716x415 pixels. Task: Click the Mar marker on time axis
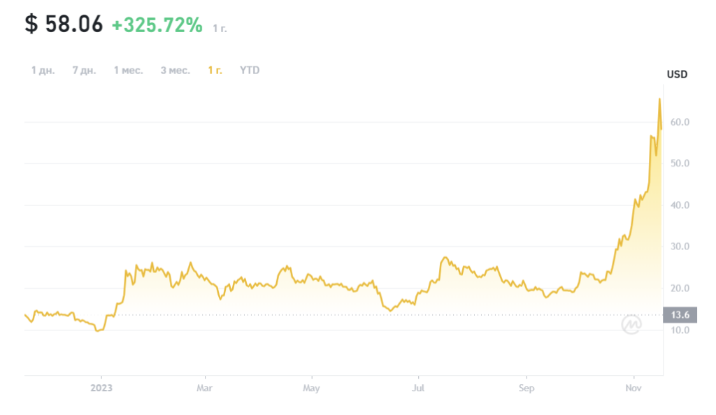(203, 388)
